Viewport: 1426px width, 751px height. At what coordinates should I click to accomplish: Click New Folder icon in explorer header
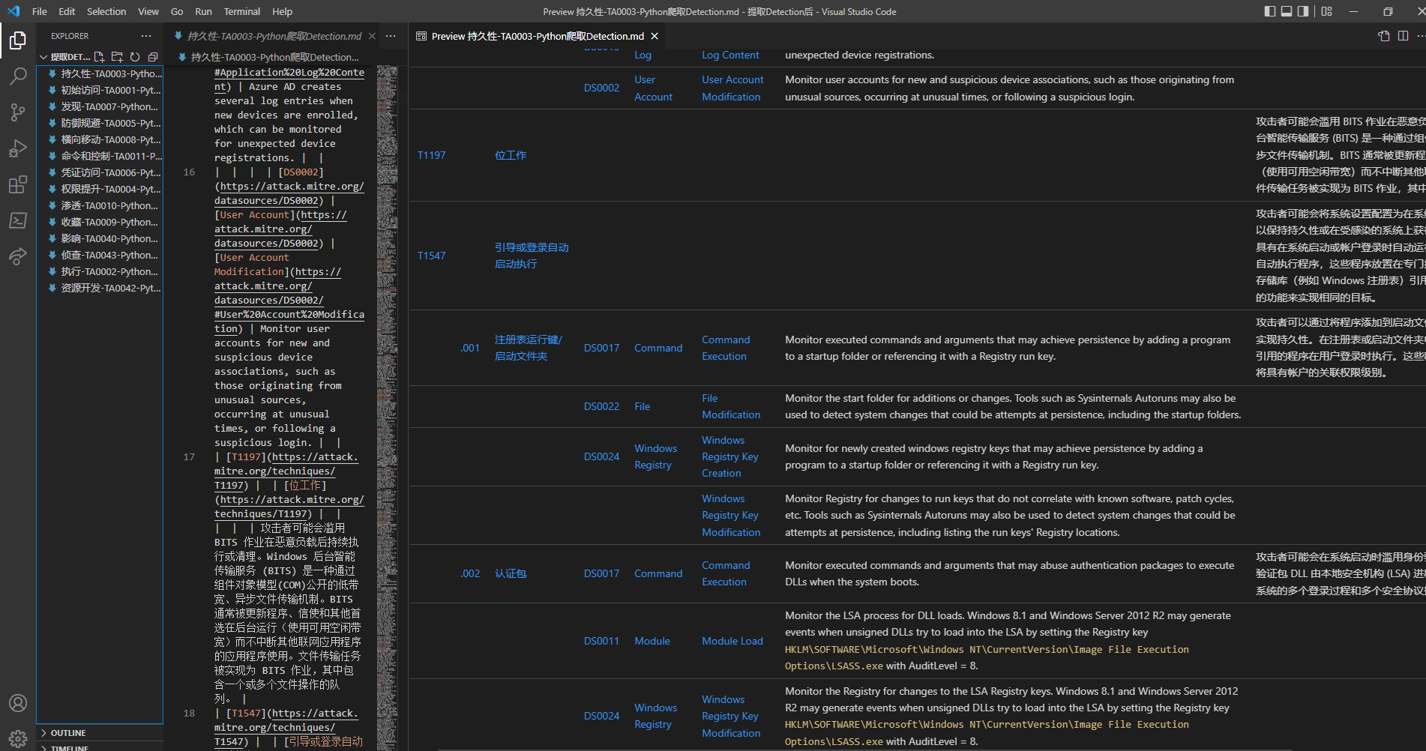tap(117, 57)
